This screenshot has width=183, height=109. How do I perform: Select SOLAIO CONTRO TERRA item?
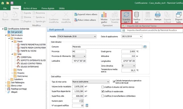pyautogui.click(x=31, y=63)
